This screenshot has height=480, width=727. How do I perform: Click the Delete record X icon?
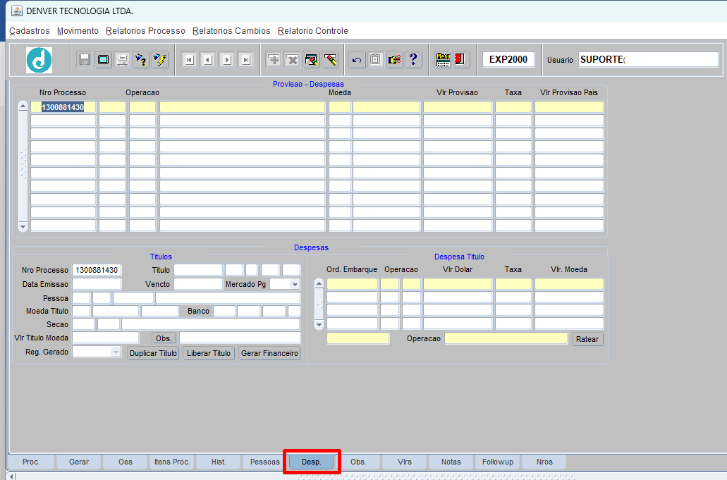tap(293, 60)
